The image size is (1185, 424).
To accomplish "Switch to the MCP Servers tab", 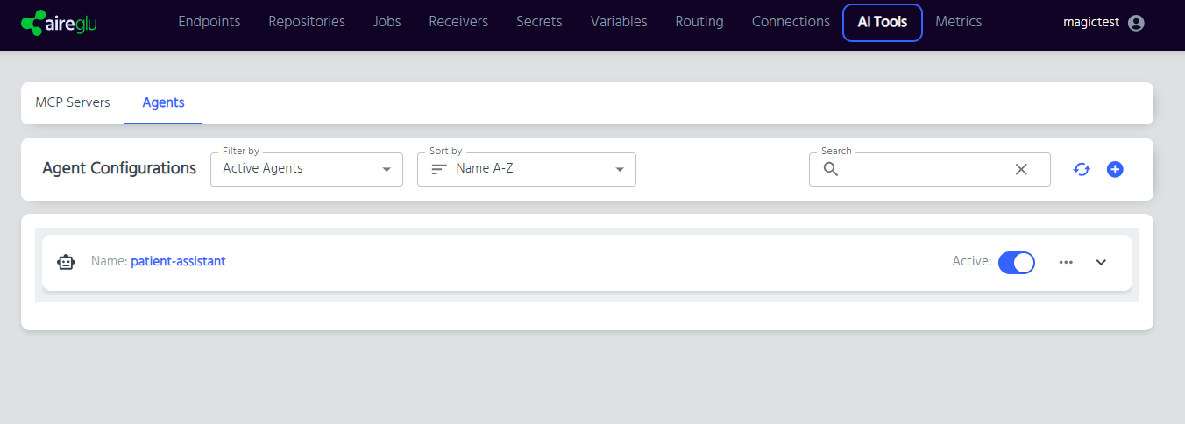I will (x=73, y=102).
